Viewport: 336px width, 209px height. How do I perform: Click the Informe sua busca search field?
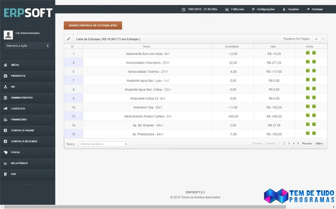click(104, 144)
